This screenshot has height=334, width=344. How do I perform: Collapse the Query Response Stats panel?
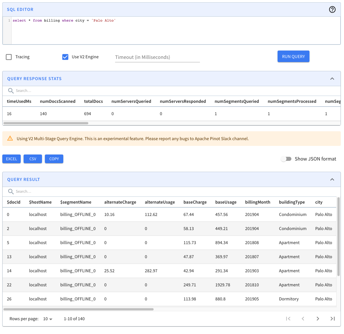coord(332,79)
